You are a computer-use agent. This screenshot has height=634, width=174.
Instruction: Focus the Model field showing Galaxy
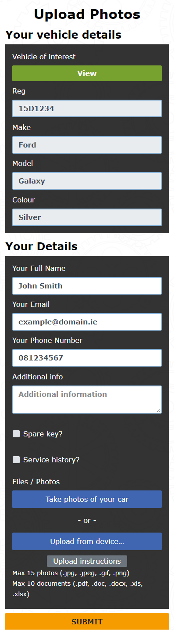point(87,180)
